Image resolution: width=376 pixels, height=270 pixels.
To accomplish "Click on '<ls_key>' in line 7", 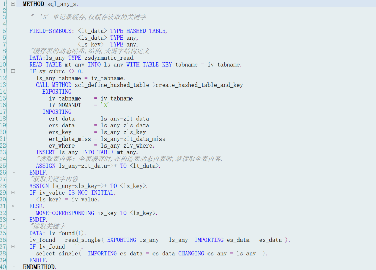I will point(91,45).
